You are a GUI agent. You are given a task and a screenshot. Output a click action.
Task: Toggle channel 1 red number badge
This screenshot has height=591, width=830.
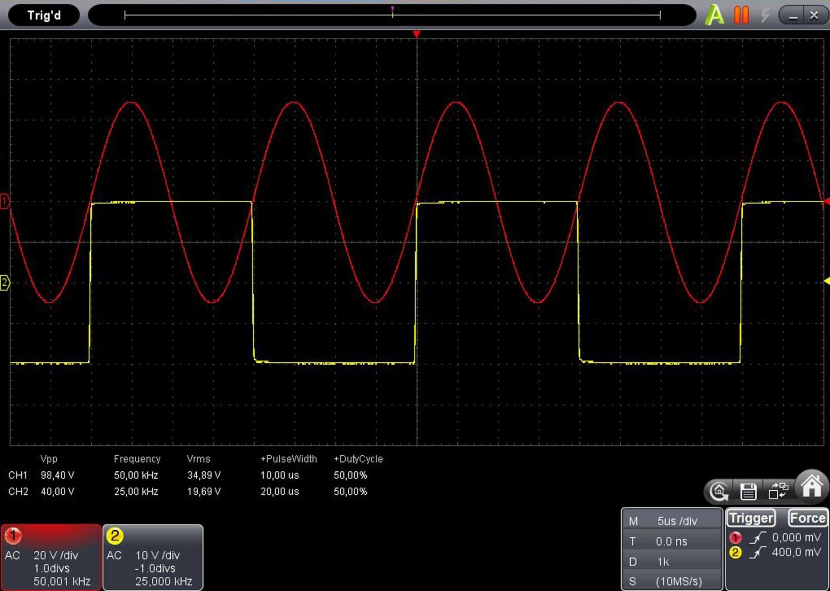13,536
